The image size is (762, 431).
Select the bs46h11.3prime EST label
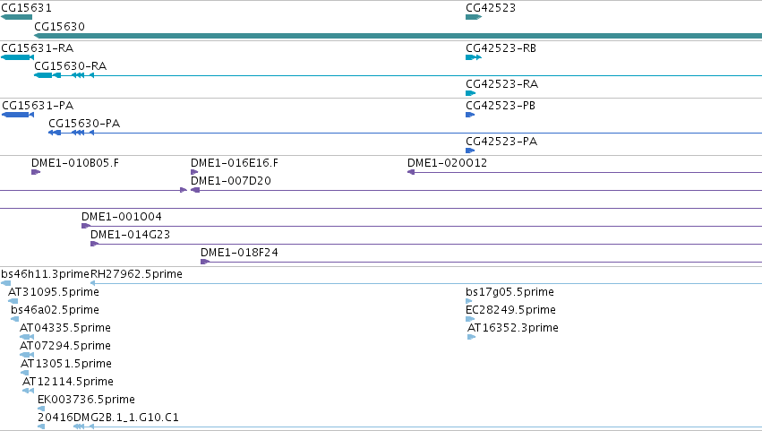coord(45,274)
